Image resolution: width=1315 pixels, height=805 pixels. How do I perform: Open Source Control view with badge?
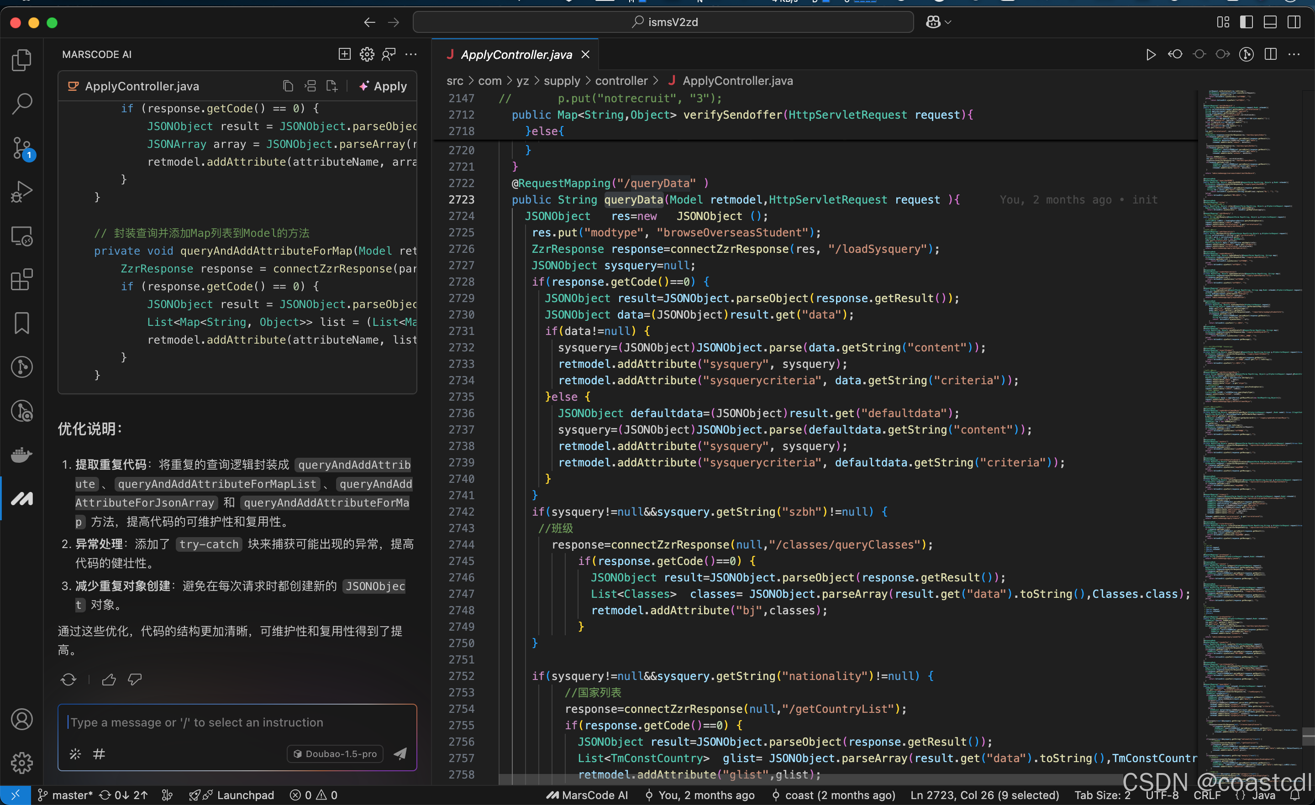[x=21, y=148]
